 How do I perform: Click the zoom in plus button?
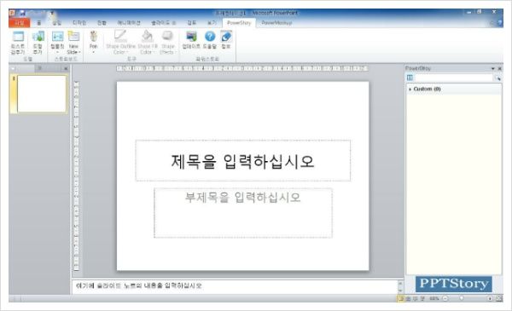point(490,298)
